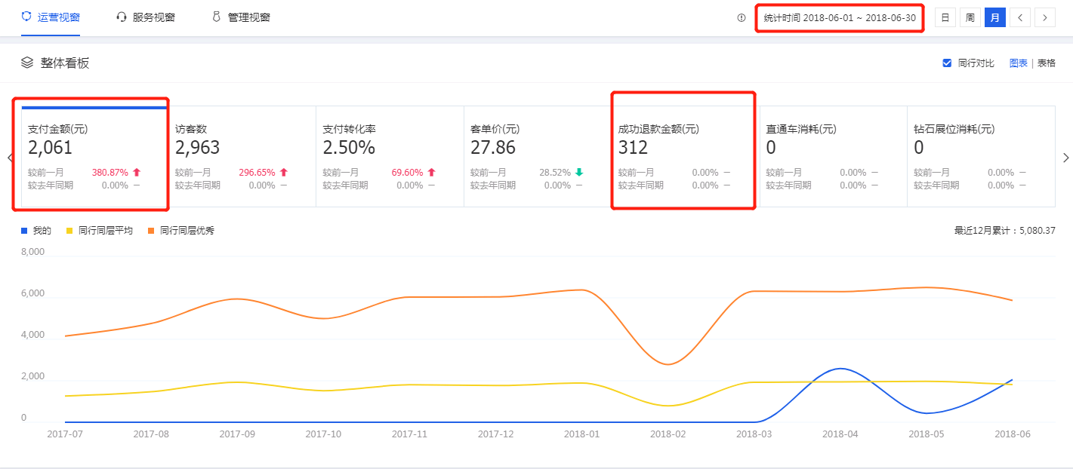1073x469 pixels.
Task: Click the 整体看板 layers icon
Action: click(x=27, y=63)
